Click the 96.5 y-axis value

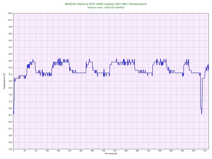pos(10,34)
